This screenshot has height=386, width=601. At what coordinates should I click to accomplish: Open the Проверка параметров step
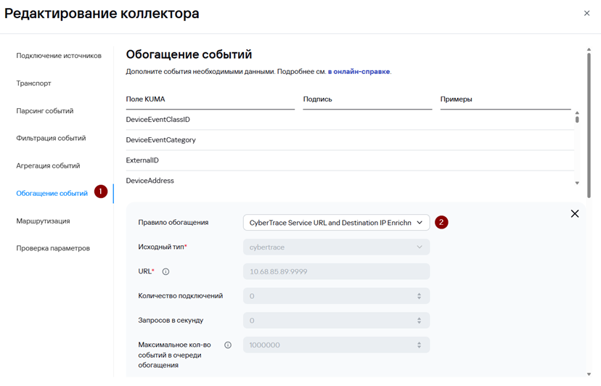[x=53, y=248]
